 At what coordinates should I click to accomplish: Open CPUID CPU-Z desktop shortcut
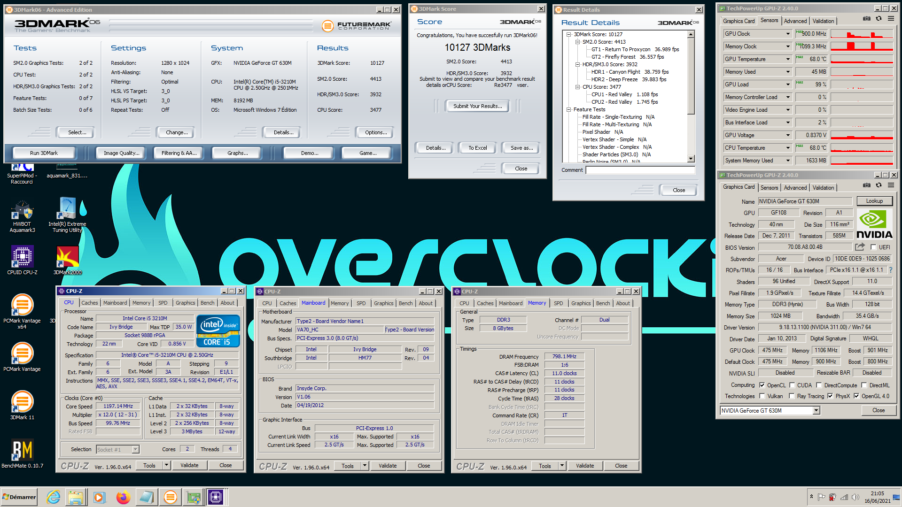click(22, 260)
